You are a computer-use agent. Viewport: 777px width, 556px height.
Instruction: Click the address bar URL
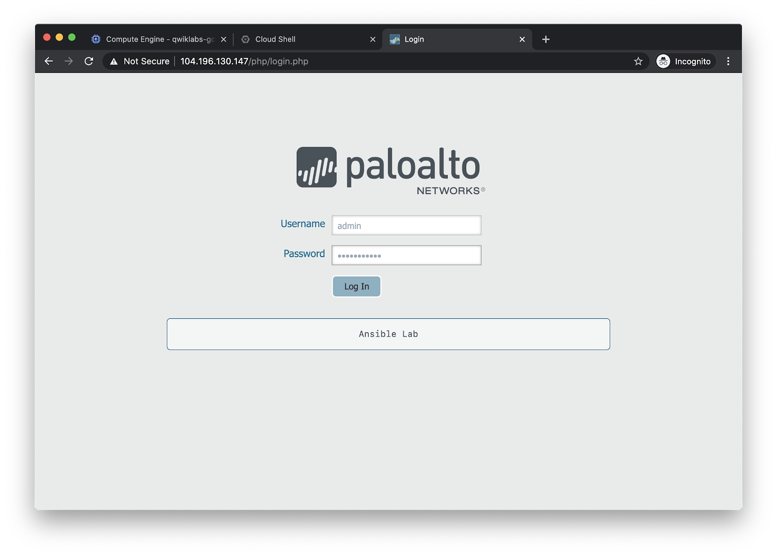[x=244, y=61]
